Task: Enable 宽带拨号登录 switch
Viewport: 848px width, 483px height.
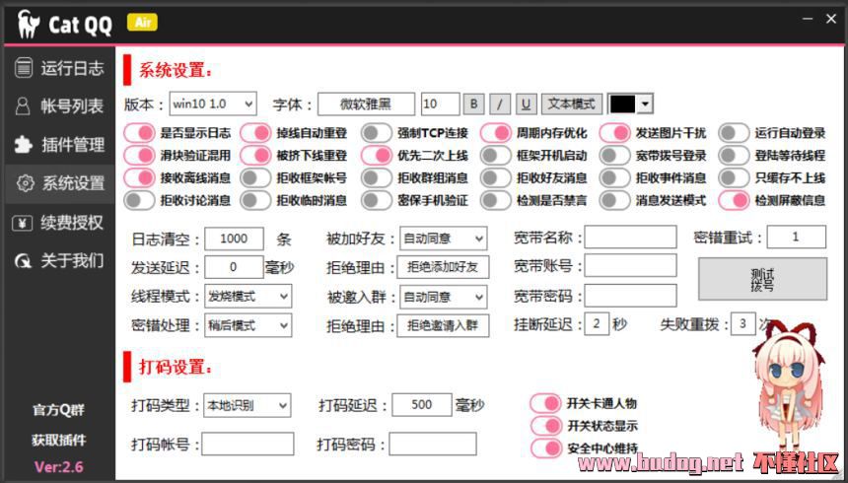Action: coord(614,156)
